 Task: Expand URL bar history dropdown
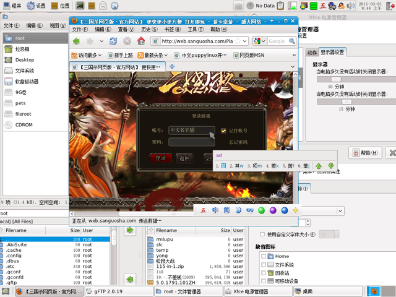(245, 41)
